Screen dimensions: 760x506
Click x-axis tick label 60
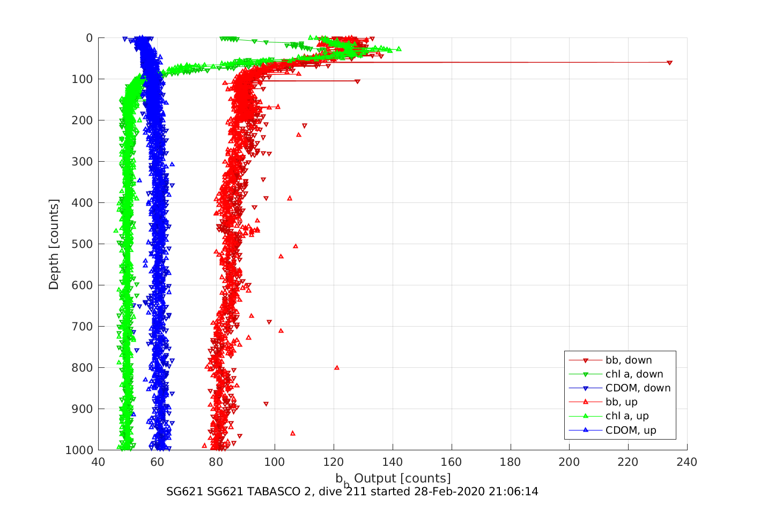pos(157,462)
